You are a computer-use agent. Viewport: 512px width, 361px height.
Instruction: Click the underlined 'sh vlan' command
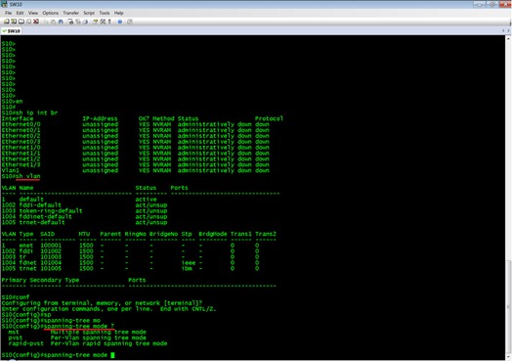point(28,176)
